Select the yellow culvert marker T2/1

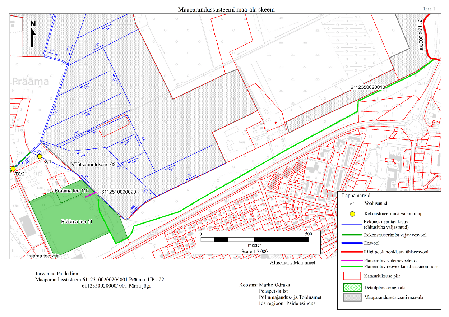pos(40,156)
